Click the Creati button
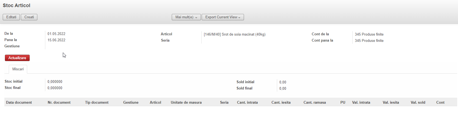 (29, 17)
